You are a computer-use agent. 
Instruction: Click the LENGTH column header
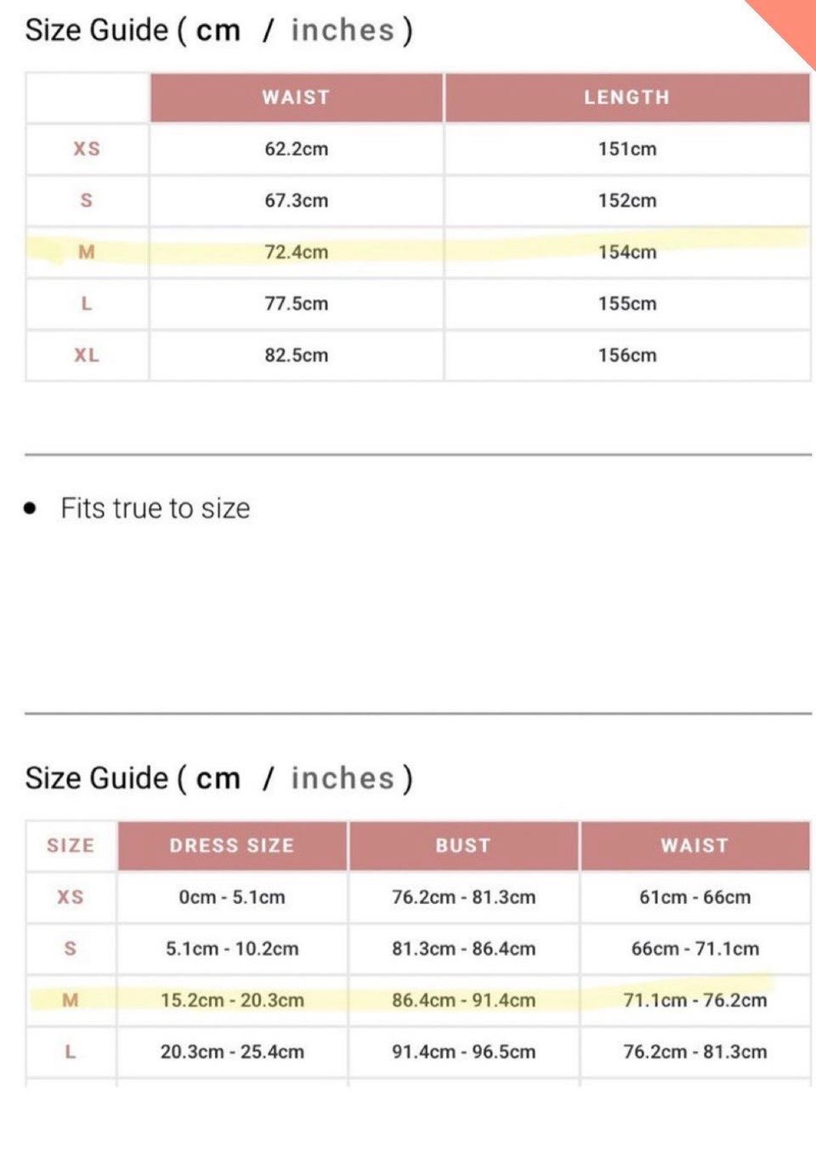point(626,98)
